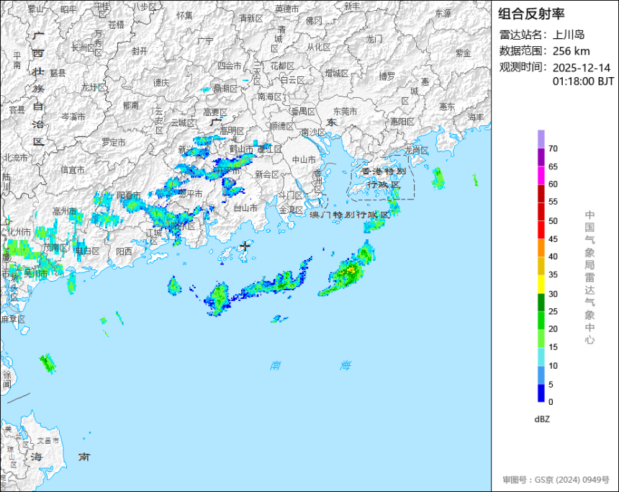Image resolution: width=619 pixels, height=492 pixels.
Task: Click the 花都区 label
Action: tap(282, 66)
